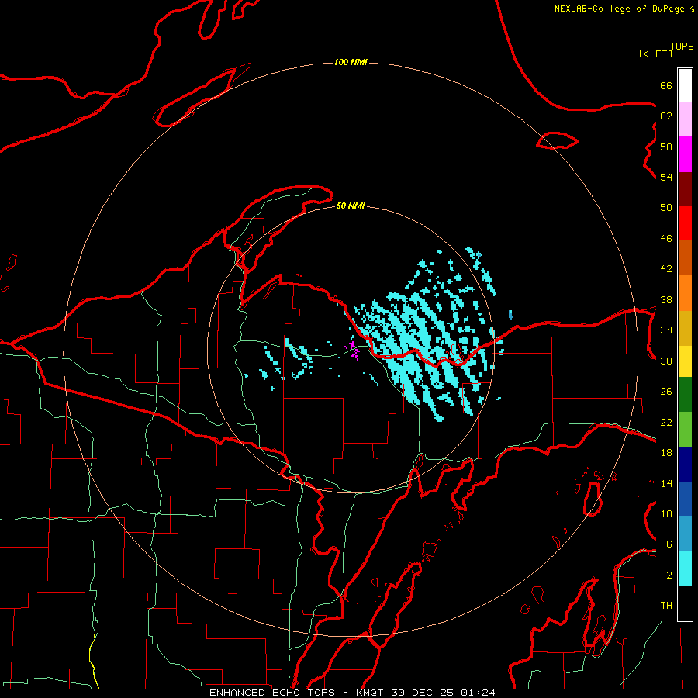
Task: Click the magenta echo cluster at radar center
Action: (x=353, y=351)
